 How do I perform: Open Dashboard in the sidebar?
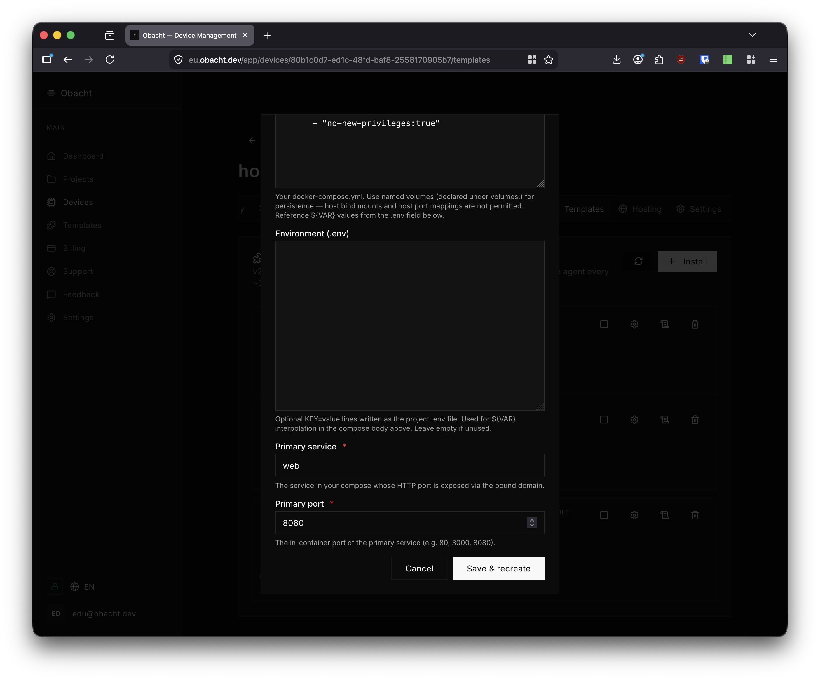[x=75, y=156]
